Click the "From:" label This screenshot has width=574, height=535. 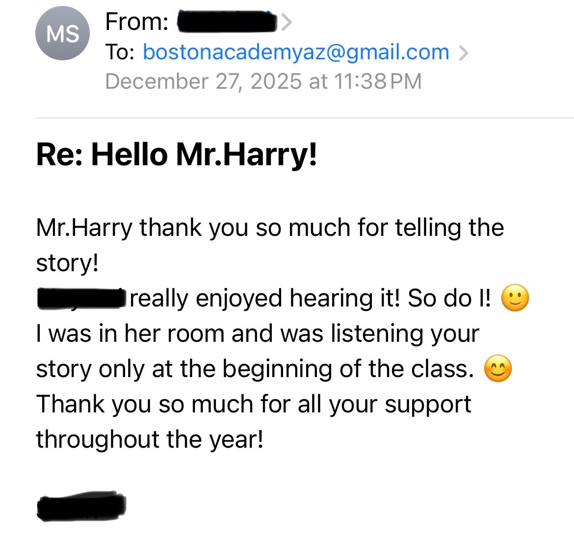click(x=137, y=22)
